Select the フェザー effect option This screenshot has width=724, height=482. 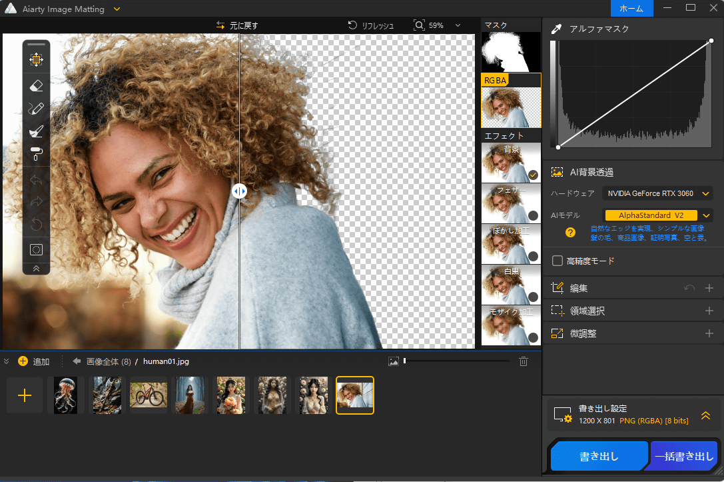(x=511, y=203)
